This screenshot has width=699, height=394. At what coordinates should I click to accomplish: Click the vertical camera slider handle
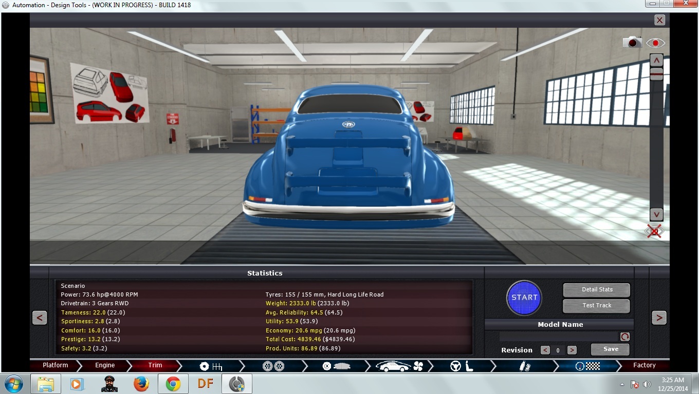pyautogui.click(x=656, y=74)
